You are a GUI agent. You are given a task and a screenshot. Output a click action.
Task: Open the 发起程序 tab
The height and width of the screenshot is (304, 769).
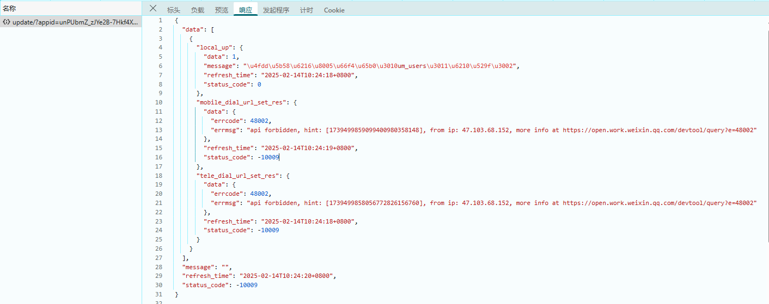tap(276, 10)
